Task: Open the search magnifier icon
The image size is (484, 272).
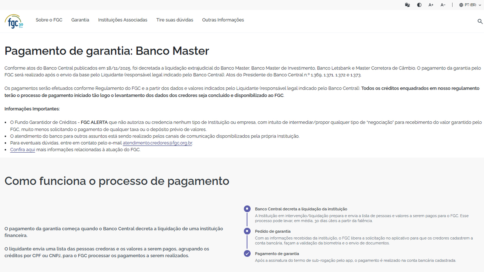Action: pyautogui.click(x=480, y=22)
